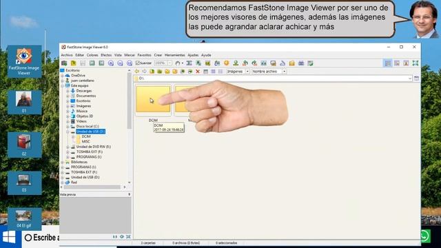Open the Editar menu
Viewport: 441px width, 248px height.
coord(80,55)
